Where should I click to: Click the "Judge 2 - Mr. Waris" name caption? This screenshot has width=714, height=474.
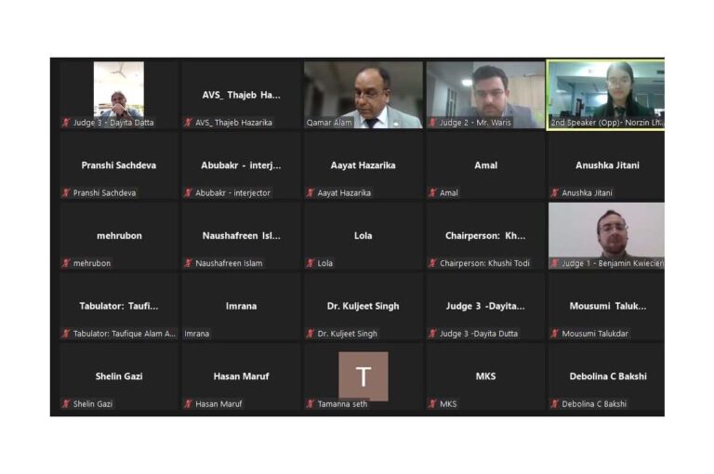(475, 123)
